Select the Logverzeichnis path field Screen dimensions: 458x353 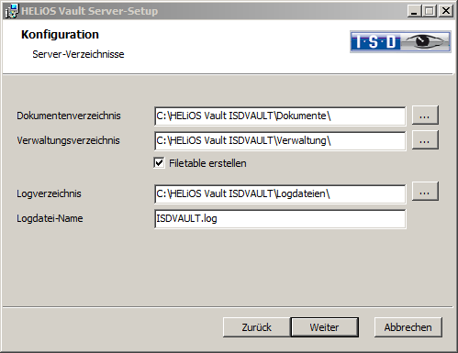(280, 194)
